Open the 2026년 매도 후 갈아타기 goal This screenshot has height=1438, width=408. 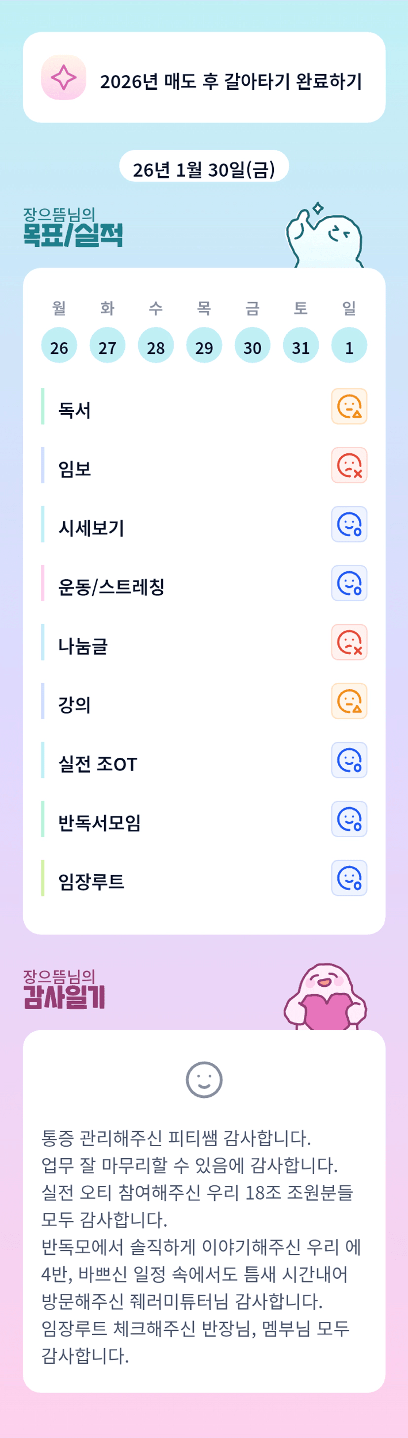coord(230,81)
